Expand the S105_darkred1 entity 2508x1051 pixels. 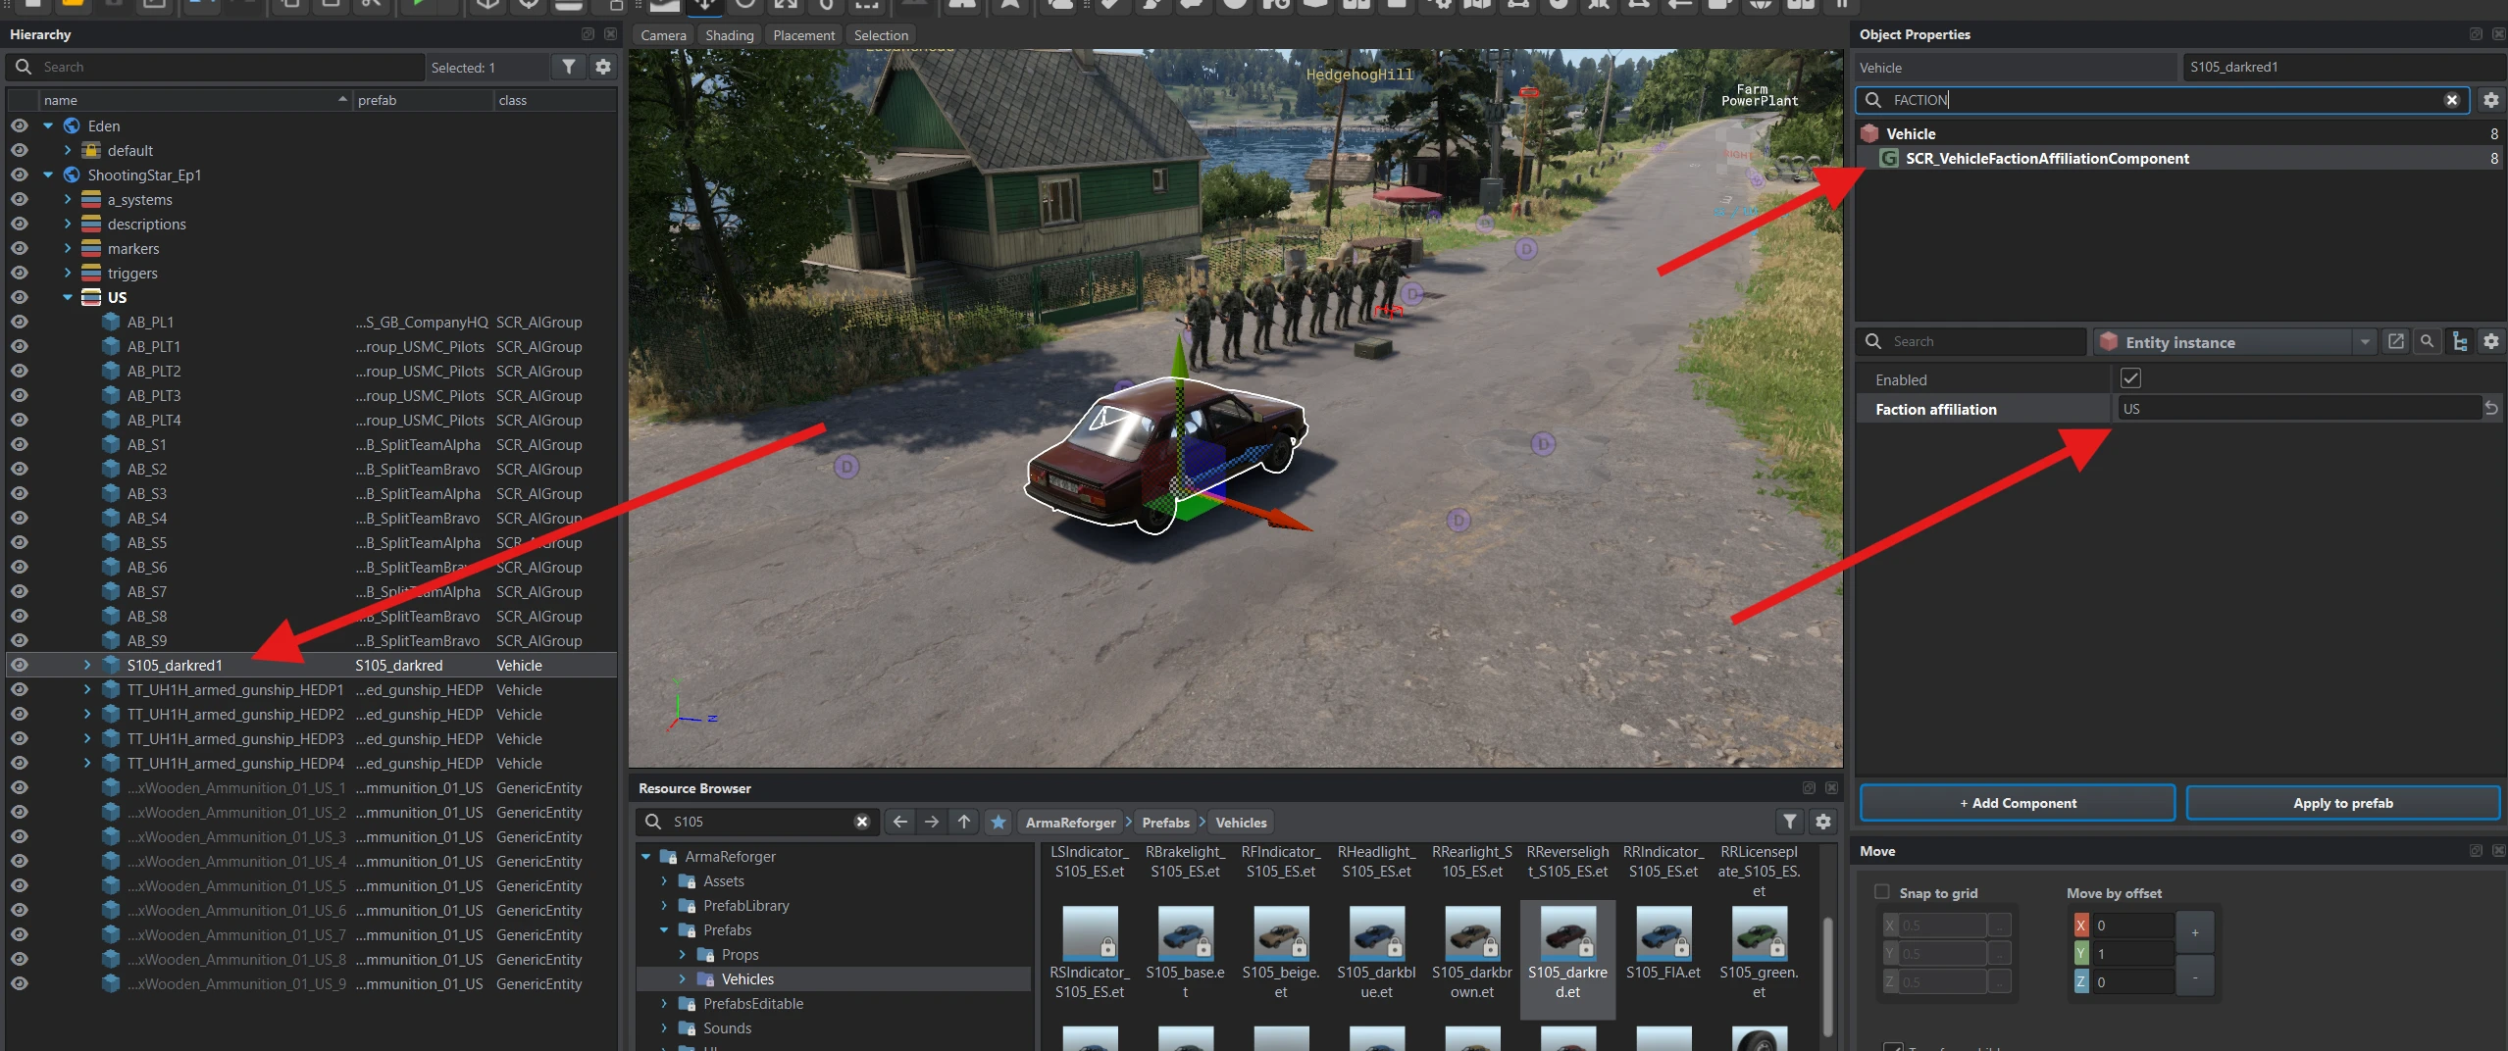[87, 665]
